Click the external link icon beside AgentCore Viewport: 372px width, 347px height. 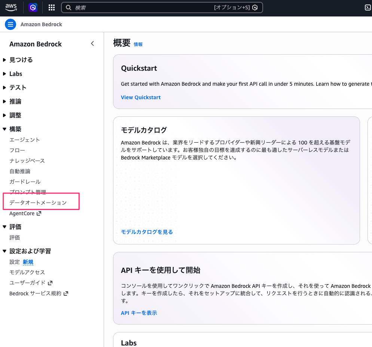point(39,213)
